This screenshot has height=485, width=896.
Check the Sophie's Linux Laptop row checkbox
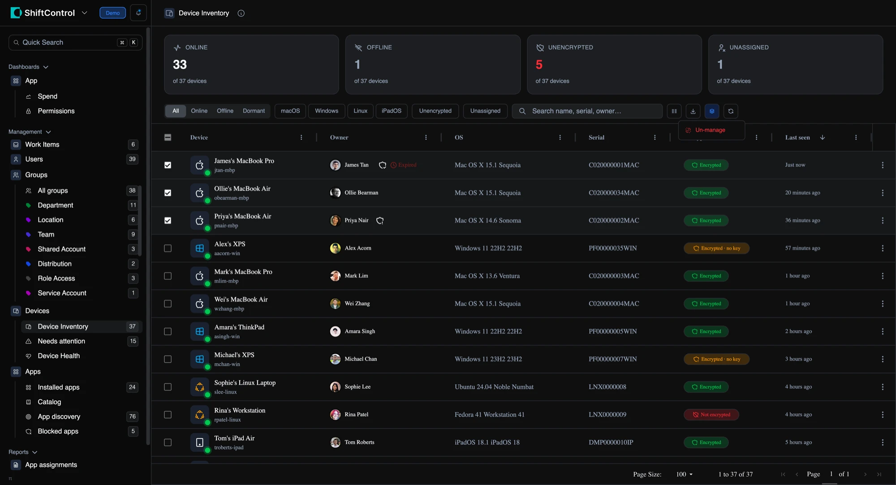[168, 387]
